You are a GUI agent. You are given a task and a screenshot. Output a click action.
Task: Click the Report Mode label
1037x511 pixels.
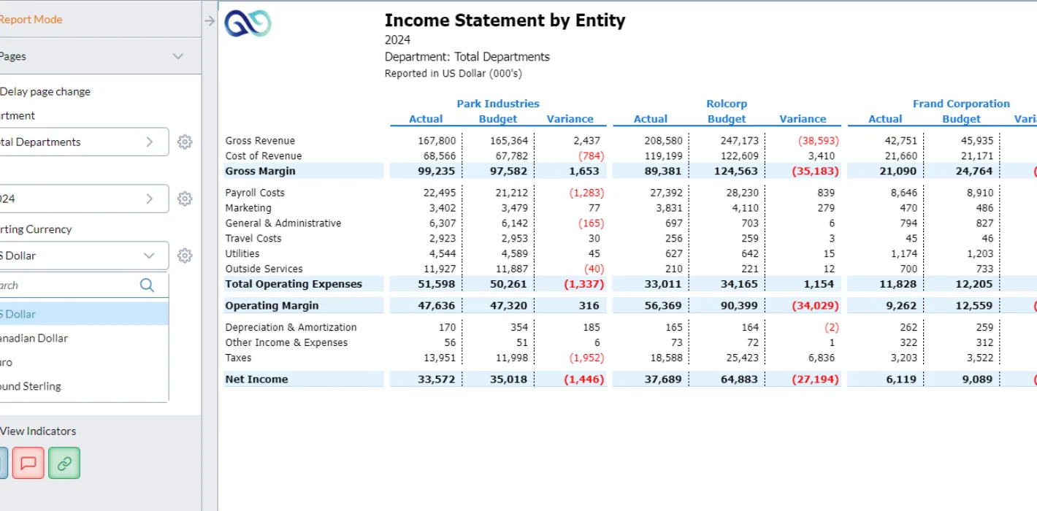coord(31,20)
